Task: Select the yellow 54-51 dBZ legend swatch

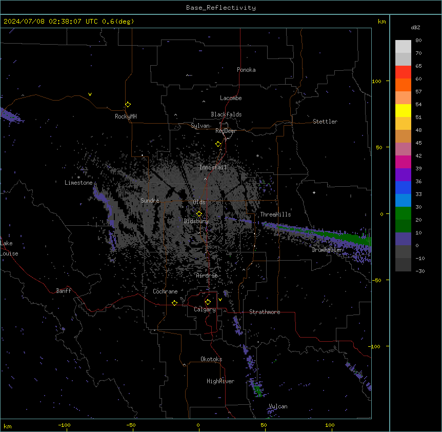Action: point(403,110)
